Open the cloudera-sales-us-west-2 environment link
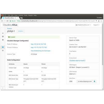 click(77, 61)
